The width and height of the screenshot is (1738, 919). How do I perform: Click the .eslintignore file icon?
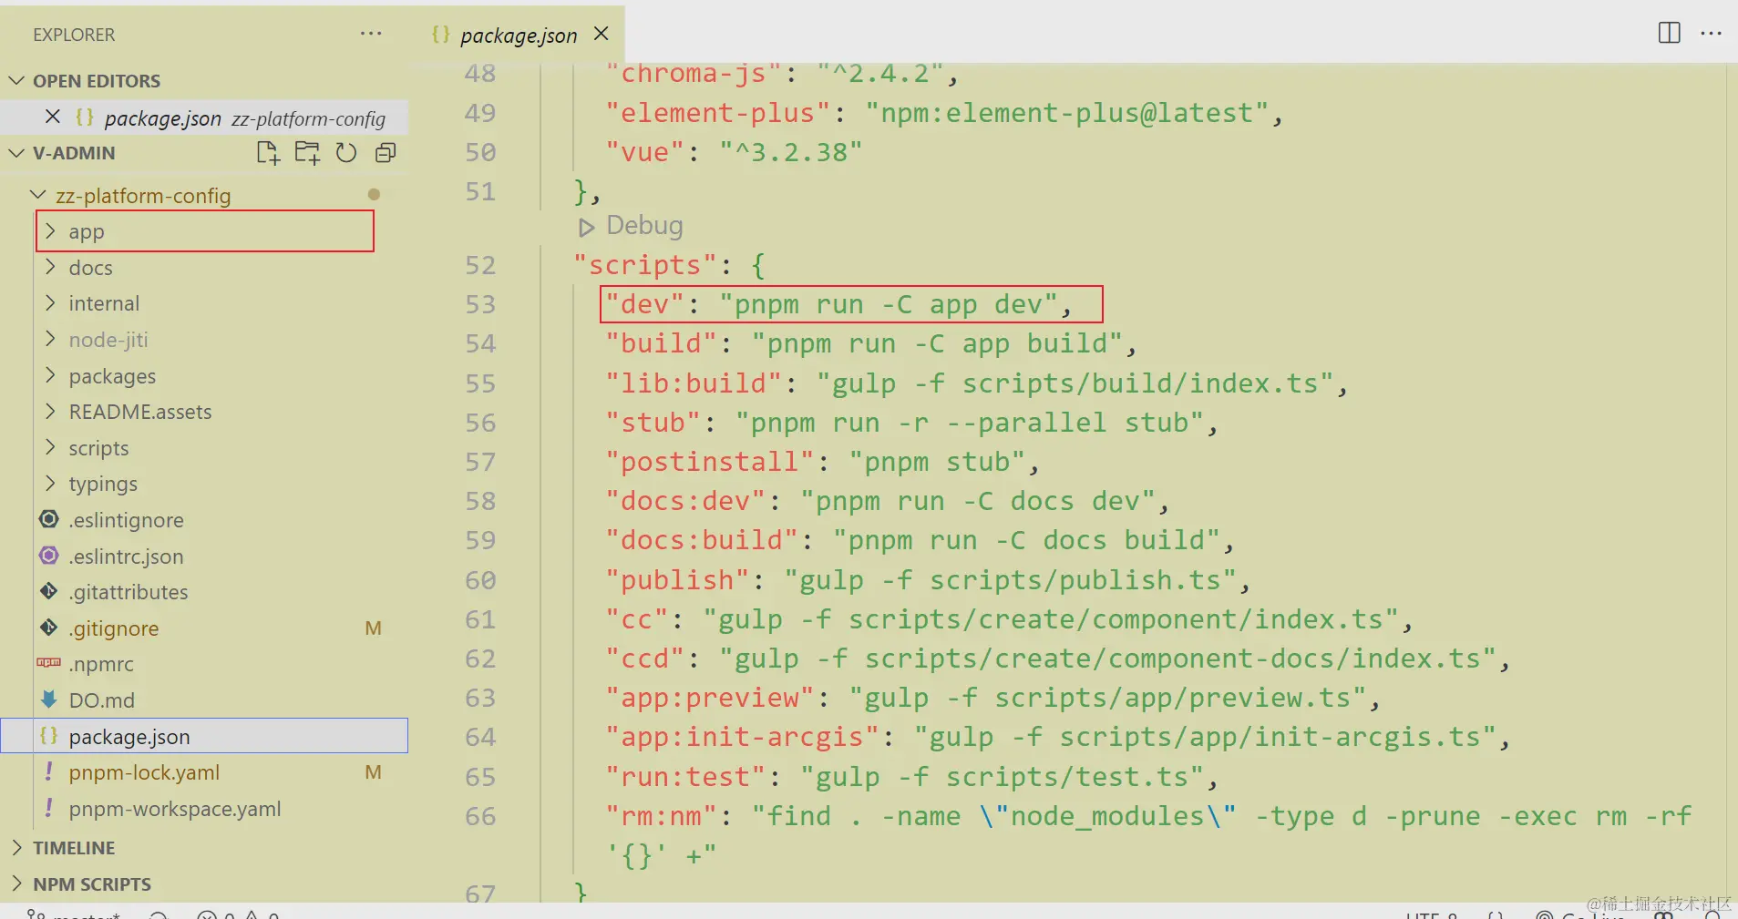click(x=49, y=519)
